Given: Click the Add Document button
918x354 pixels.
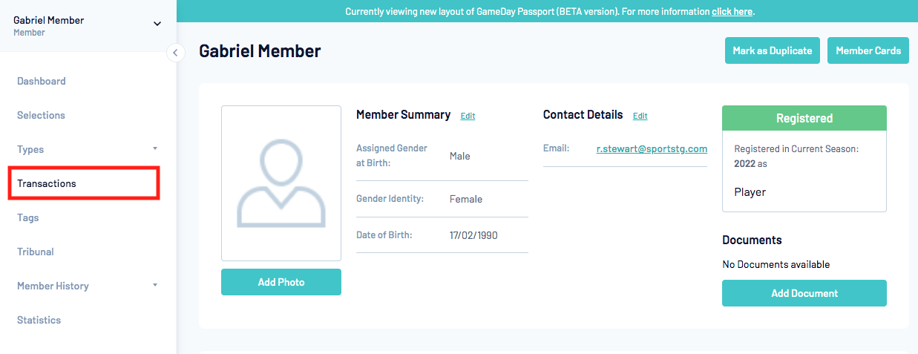Looking at the screenshot, I should click(x=804, y=293).
